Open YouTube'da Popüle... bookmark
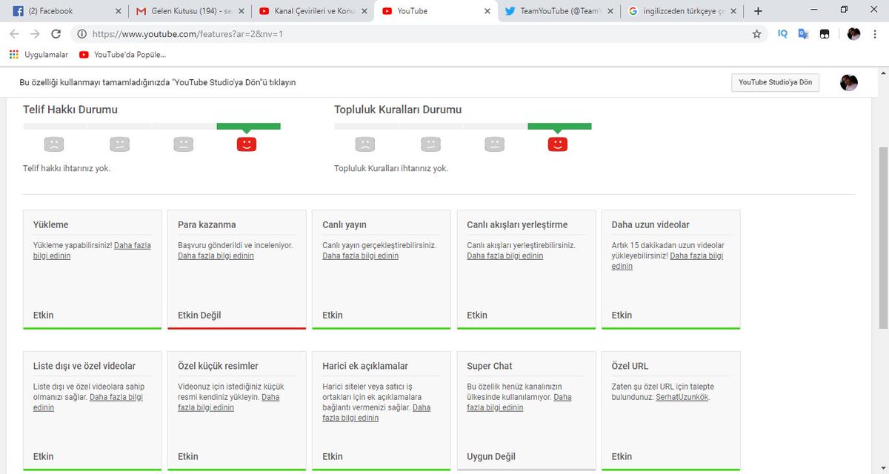 (x=122, y=55)
